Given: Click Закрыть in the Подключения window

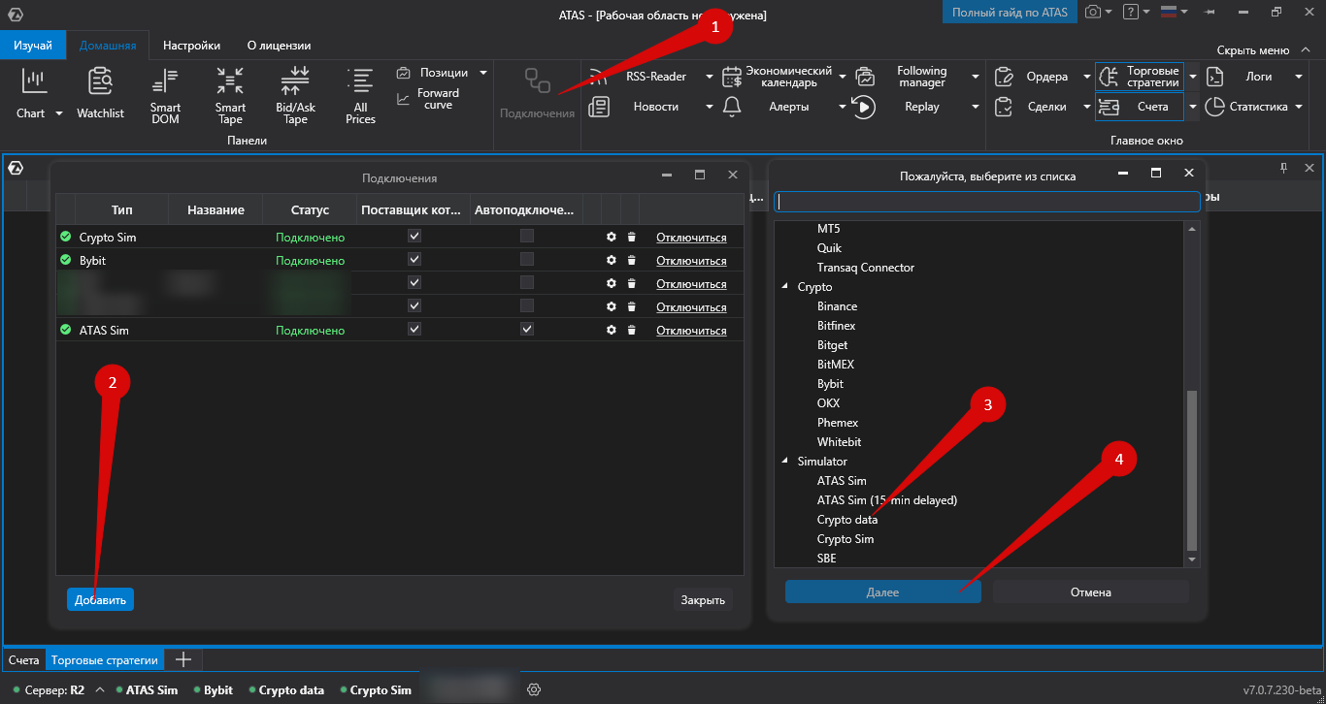Looking at the screenshot, I should click(703, 599).
